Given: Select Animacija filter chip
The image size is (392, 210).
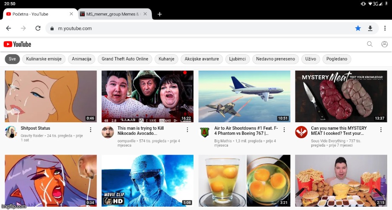Looking at the screenshot, I should (x=81, y=59).
